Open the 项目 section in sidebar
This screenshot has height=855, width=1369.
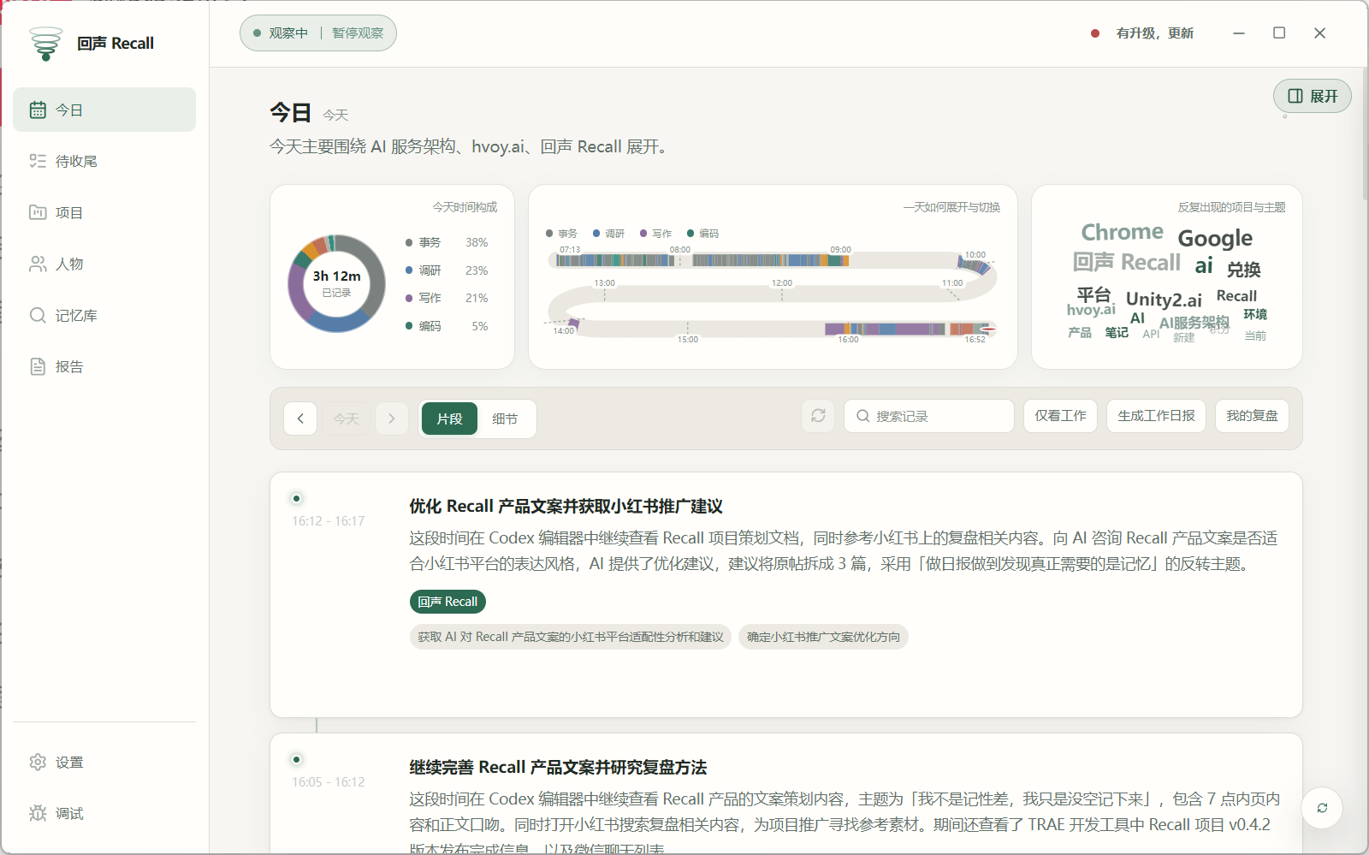click(x=104, y=212)
